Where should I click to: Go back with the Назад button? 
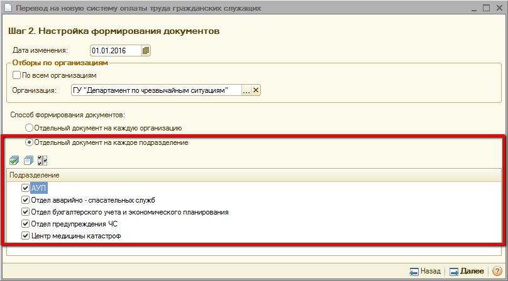(x=425, y=272)
